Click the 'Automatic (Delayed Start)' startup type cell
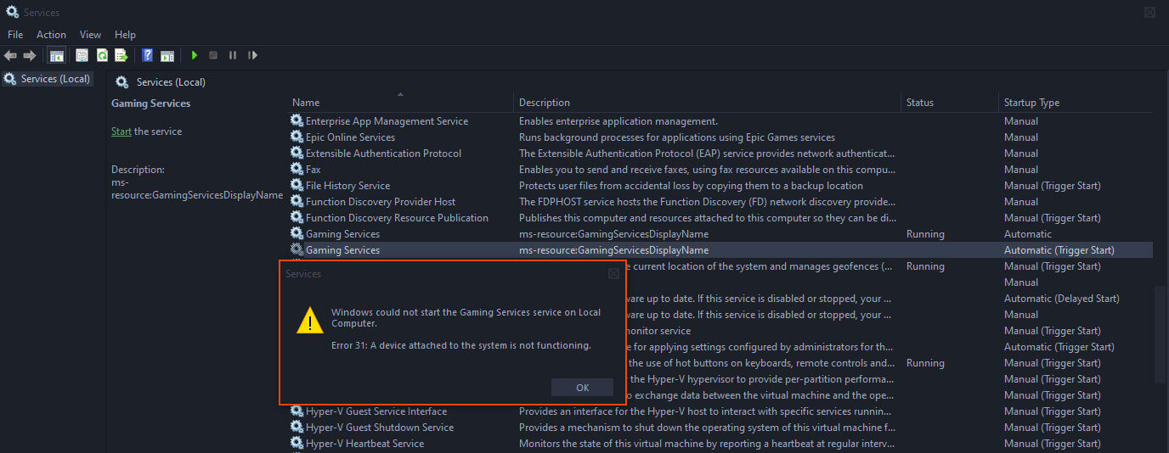 click(x=1061, y=299)
